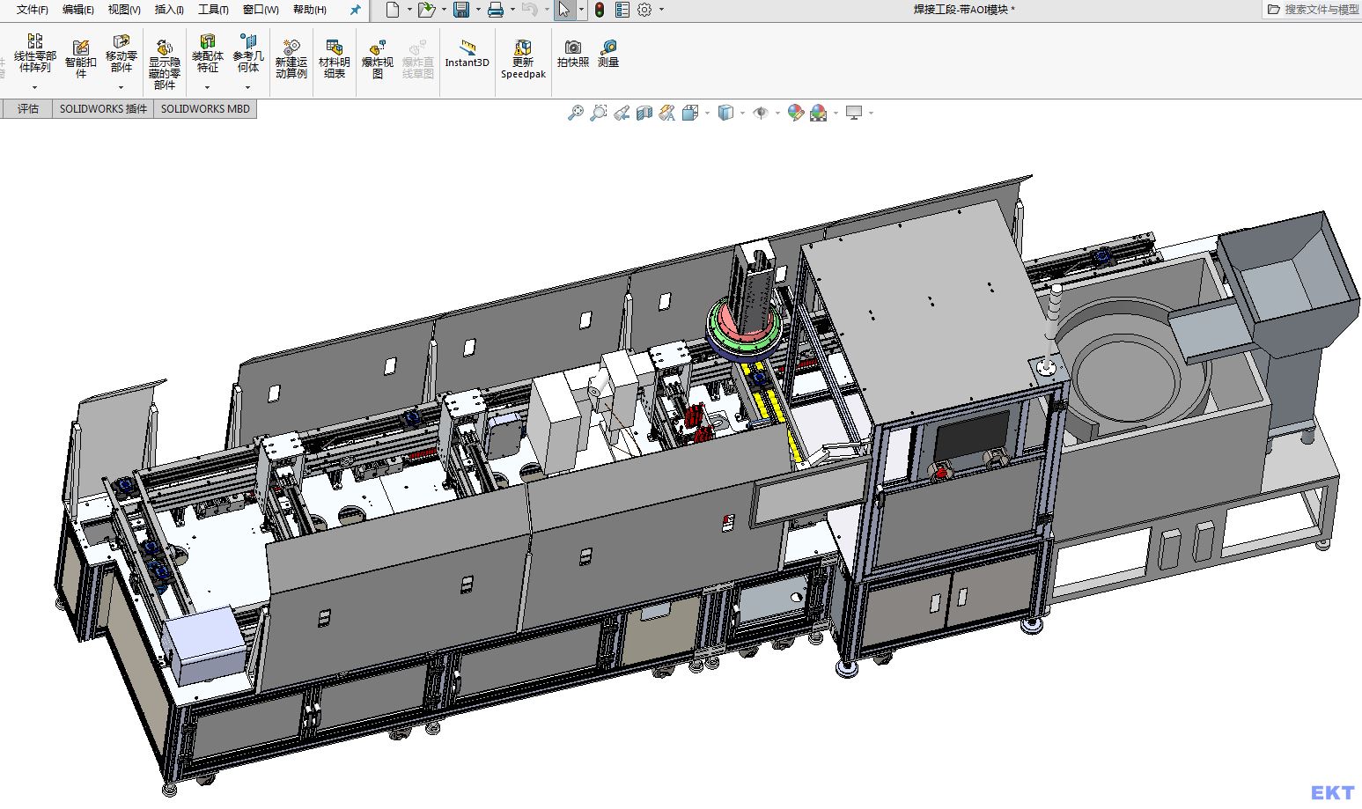Activate the Section View icon
The image size is (1362, 809).
644,113
